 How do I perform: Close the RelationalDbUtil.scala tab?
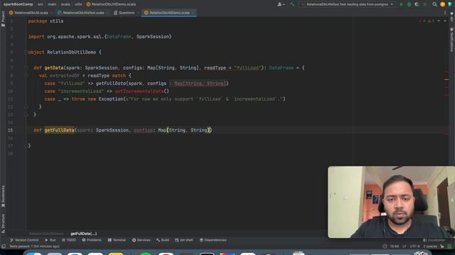[x=51, y=13]
